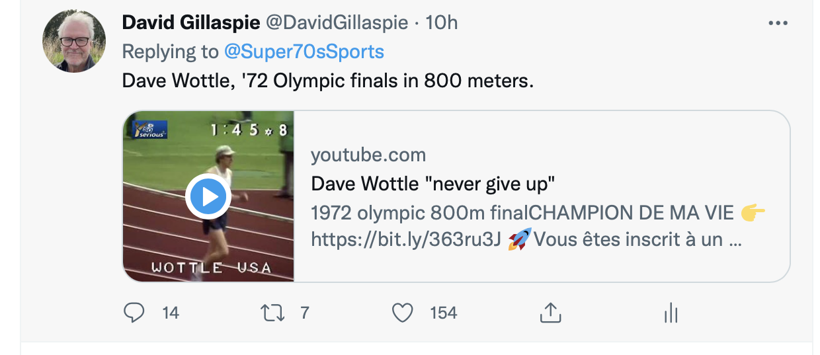
Task: Play the Dave Wottle YouTube video
Action: coord(208,196)
